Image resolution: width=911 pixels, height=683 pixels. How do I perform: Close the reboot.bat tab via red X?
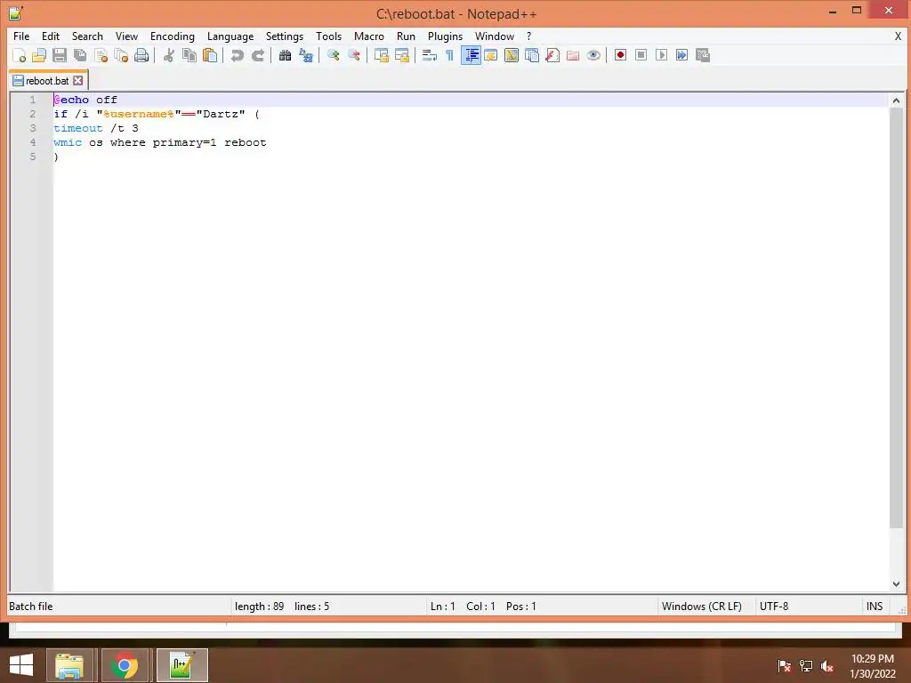78,81
